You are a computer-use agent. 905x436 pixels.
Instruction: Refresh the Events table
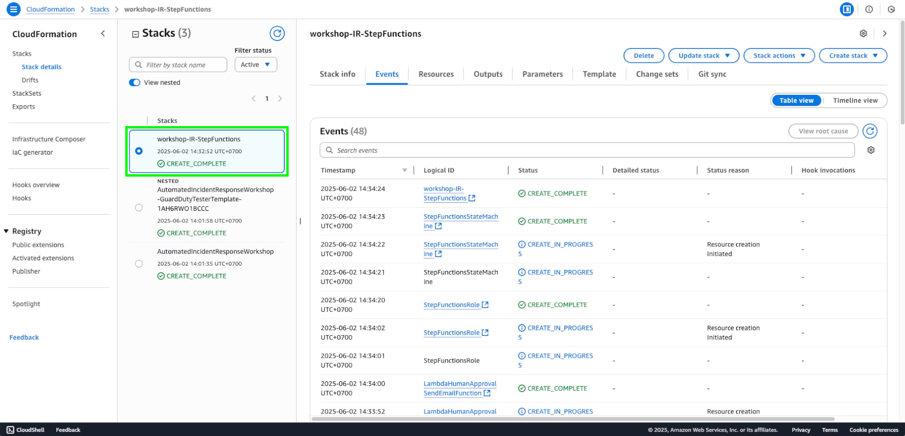[x=870, y=131]
